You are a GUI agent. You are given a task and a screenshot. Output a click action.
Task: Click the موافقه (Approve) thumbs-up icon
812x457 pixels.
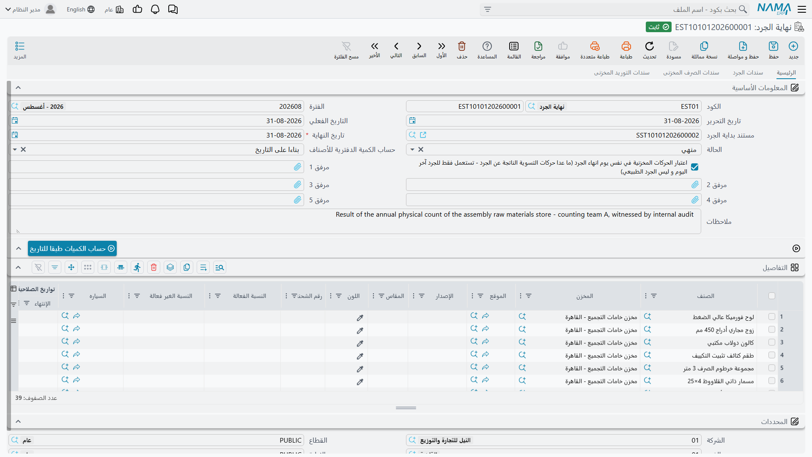563,46
